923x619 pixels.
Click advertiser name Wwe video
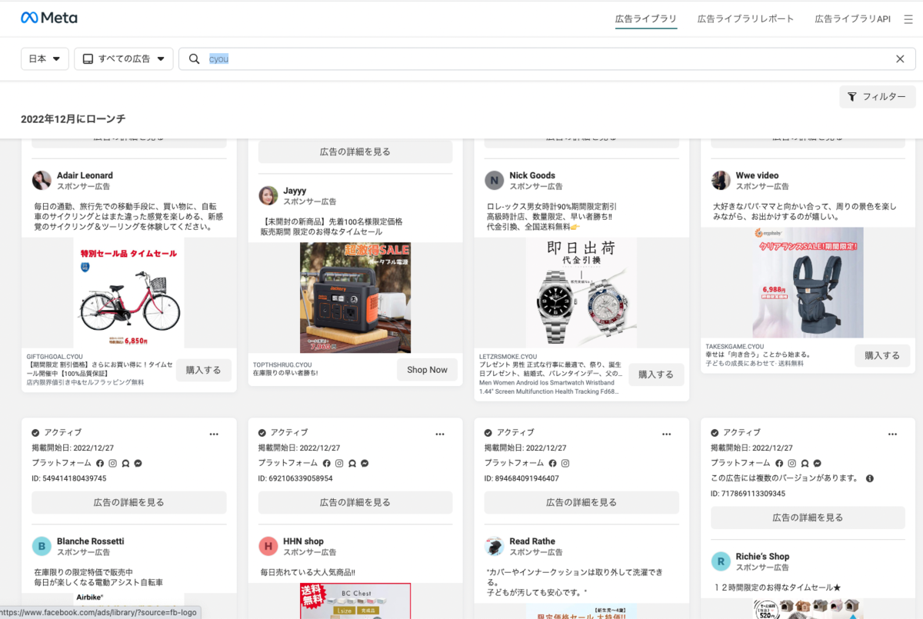[758, 175]
